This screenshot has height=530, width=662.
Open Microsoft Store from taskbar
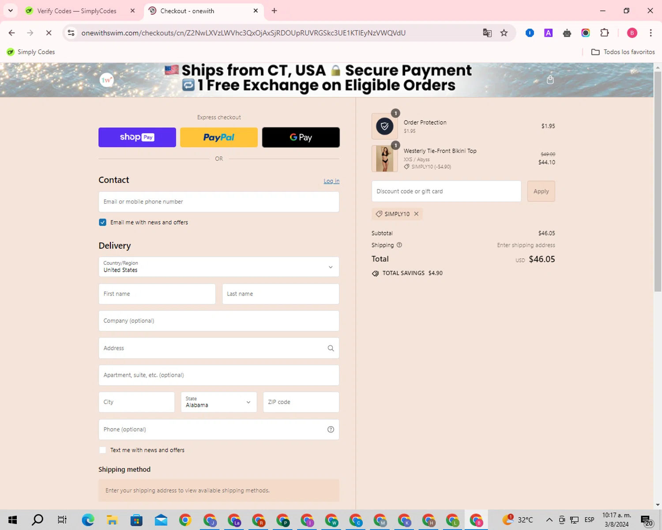pyautogui.click(x=136, y=520)
